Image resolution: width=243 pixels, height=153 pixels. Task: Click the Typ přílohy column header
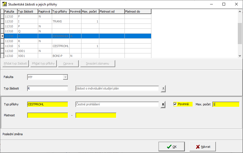click(x=61, y=11)
